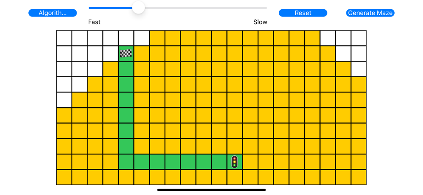This screenshot has height=195, width=423.
Task: Click the checkered finish flag icon
Action: [x=126, y=54]
